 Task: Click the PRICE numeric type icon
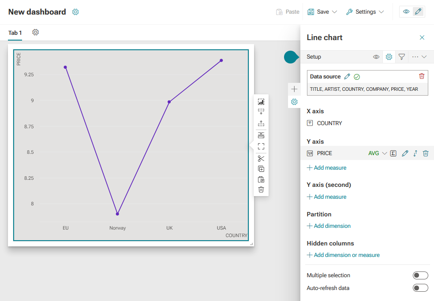click(310, 153)
